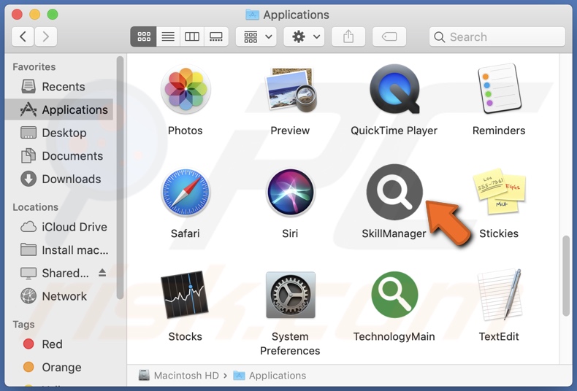Select the SkillManager magnifier icon
Viewport: 577px width, 391px height.
coord(394,192)
